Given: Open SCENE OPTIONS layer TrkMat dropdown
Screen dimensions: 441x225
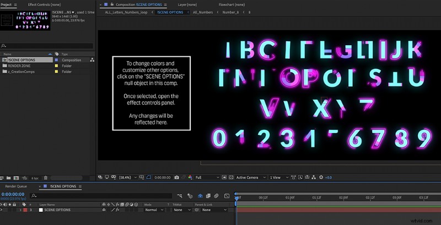Looking at the screenshot, I should [x=182, y=210].
